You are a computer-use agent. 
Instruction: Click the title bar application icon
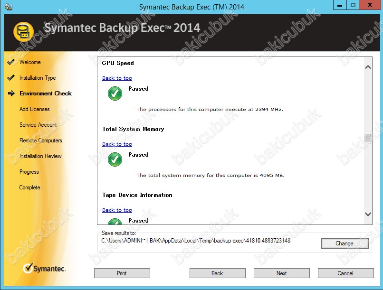coord(9,7)
